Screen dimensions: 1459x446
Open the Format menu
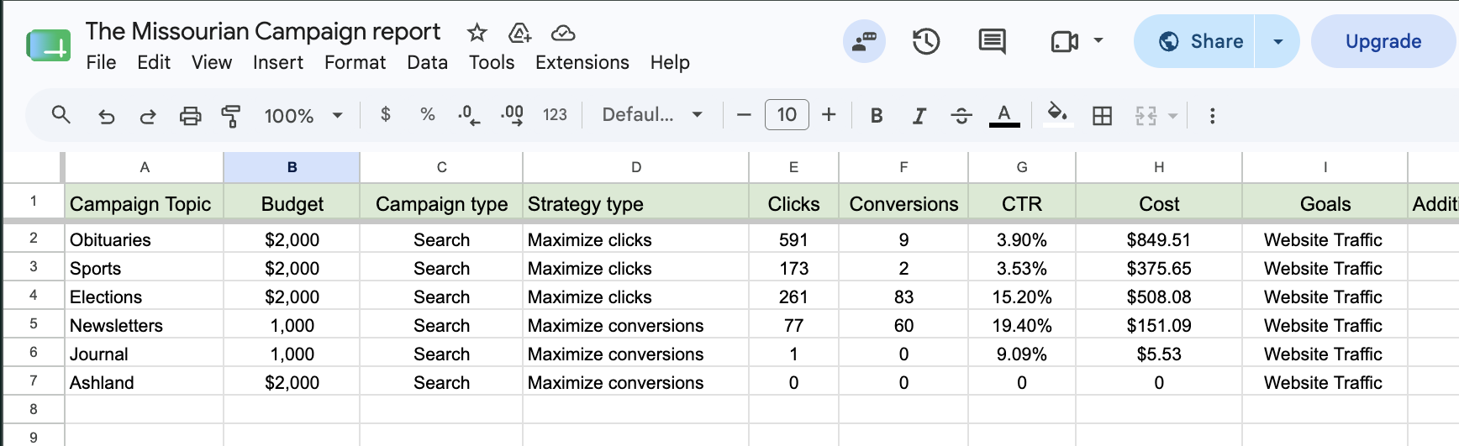pyautogui.click(x=356, y=62)
